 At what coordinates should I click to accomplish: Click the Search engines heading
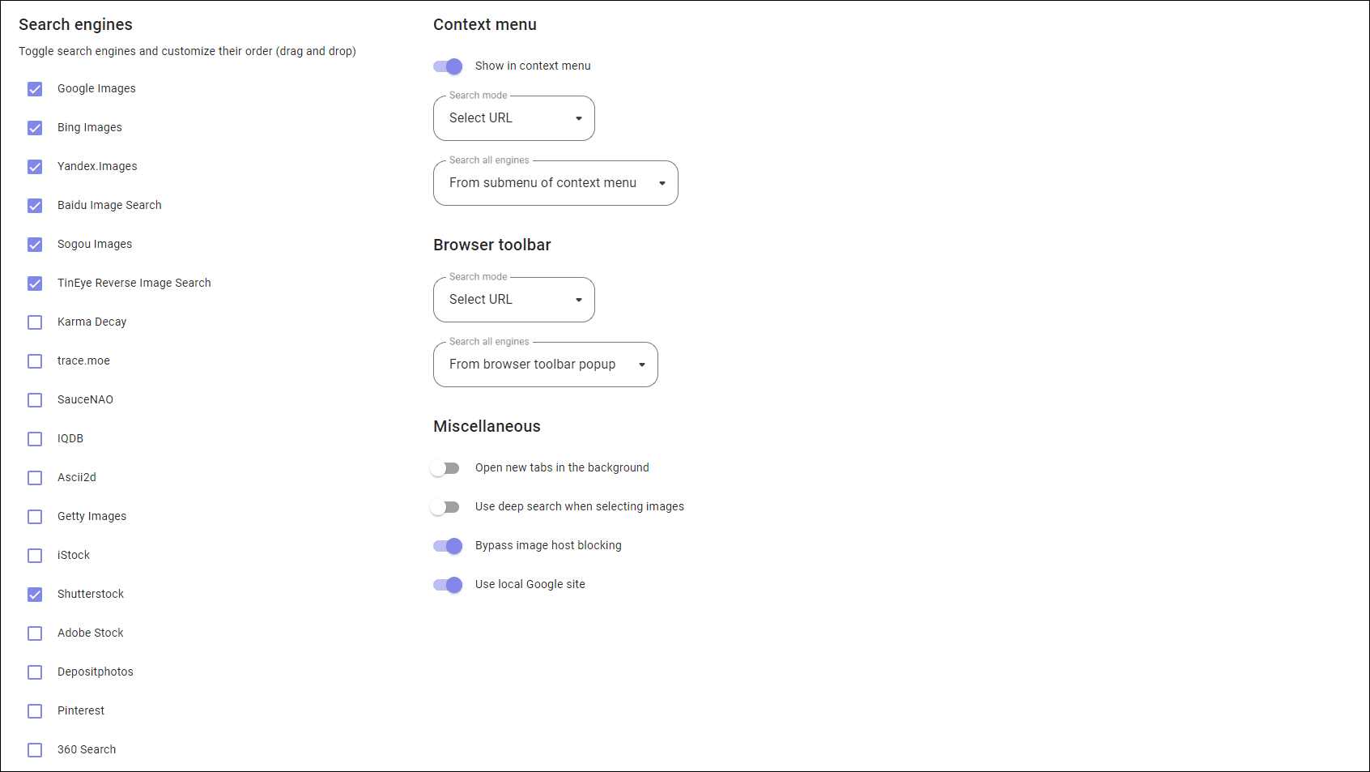point(75,24)
